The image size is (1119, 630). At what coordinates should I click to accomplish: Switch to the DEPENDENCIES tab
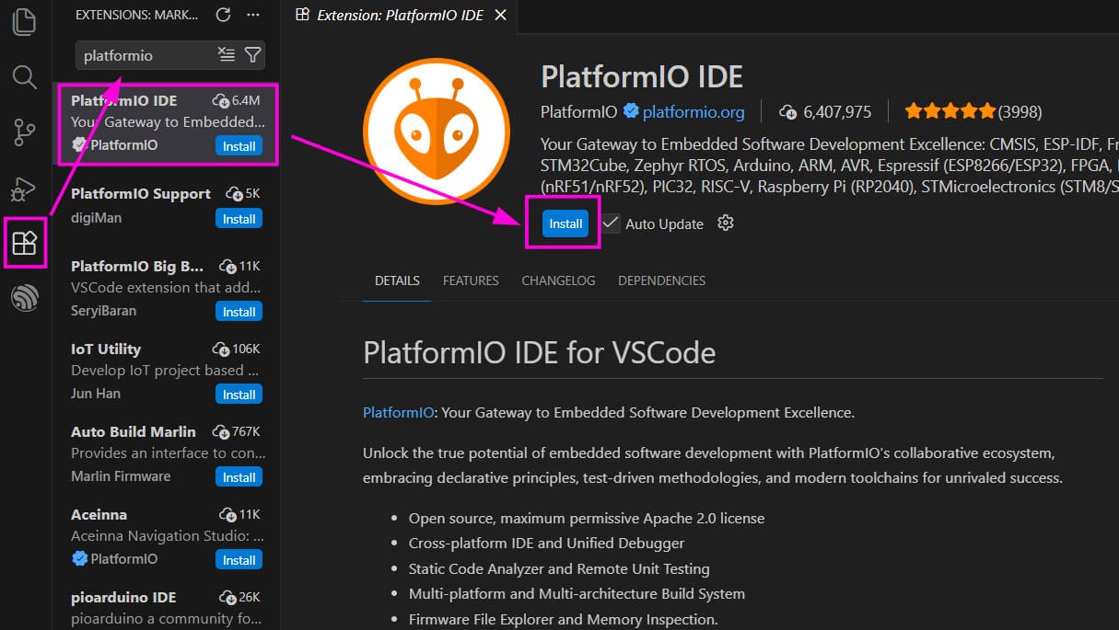661,281
